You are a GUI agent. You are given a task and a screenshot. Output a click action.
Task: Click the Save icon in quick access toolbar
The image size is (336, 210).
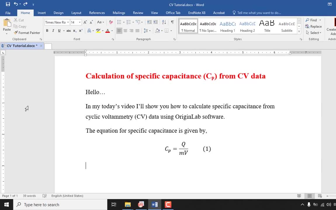click(x=8, y=4)
